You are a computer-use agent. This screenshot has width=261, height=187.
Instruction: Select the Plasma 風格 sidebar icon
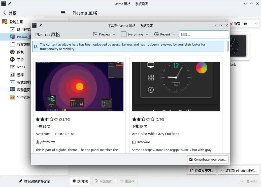[x=12, y=37]
